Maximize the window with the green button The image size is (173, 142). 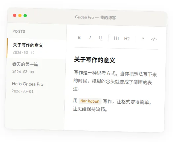(25, 16)
